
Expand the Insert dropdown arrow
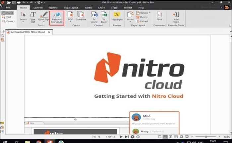click(130, 22)
